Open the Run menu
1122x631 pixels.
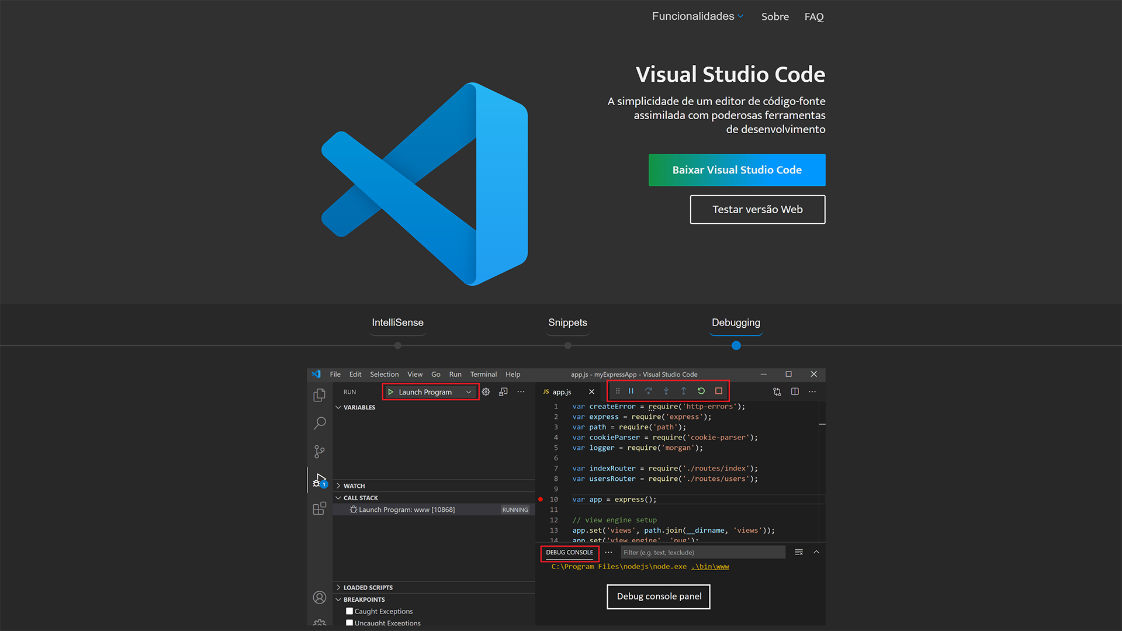(x=455, y=375)
